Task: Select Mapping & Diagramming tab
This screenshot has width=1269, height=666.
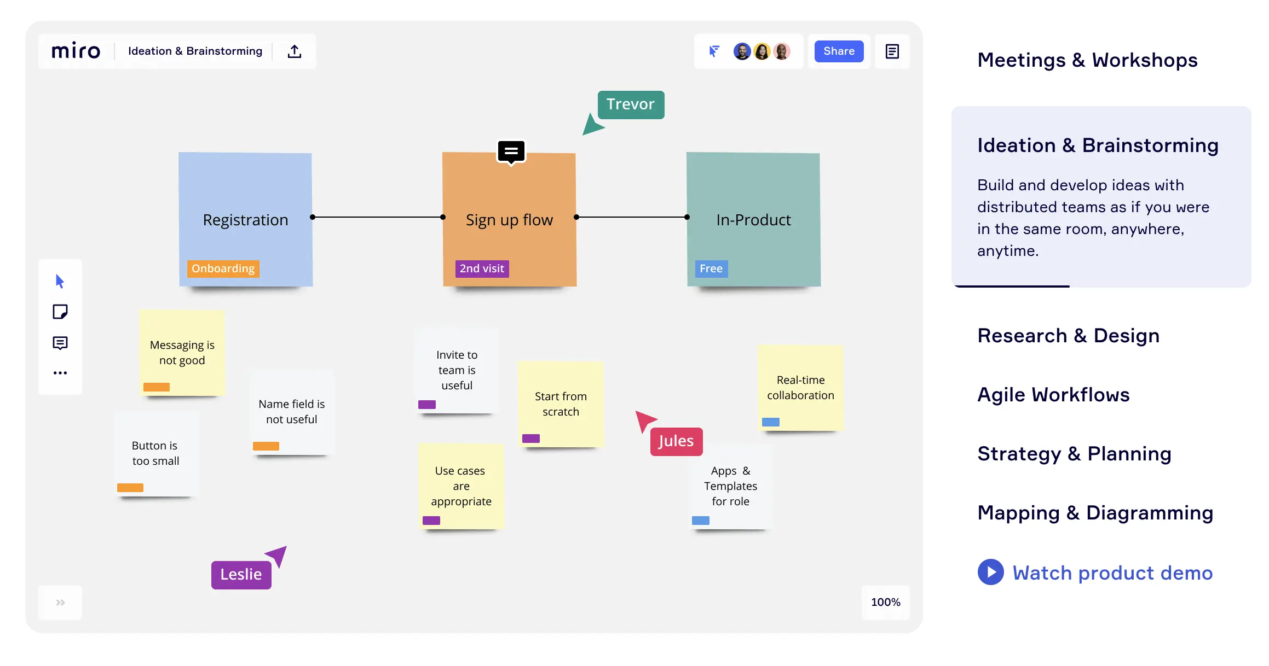Action: click(x=1095, y=513)
